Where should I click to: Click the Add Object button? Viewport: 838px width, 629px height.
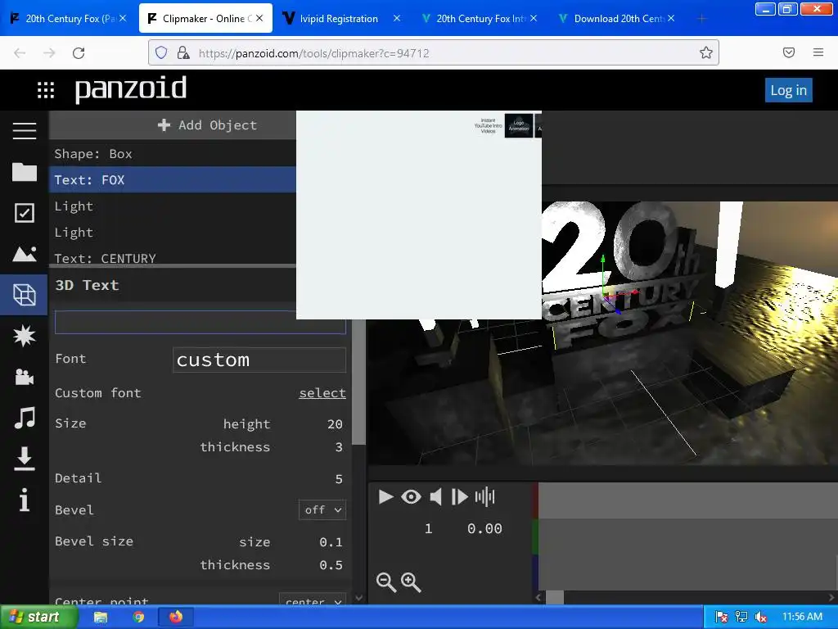tap(207, 125)
